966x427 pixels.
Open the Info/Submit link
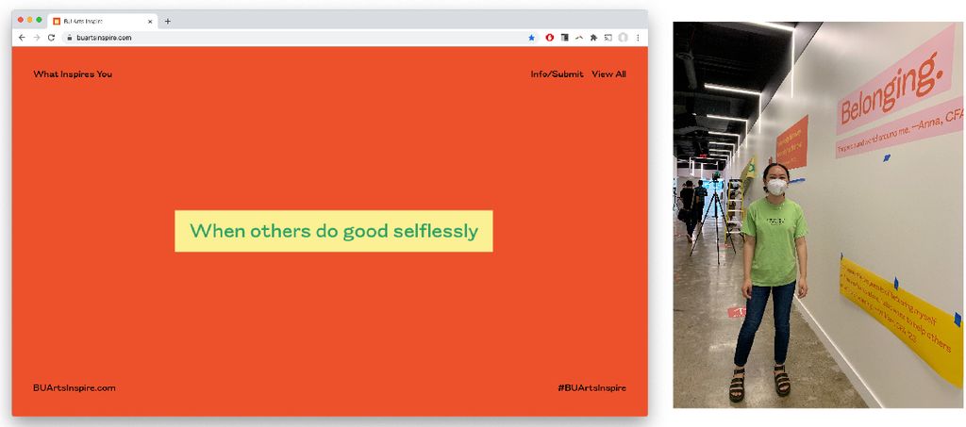(x=557, y=74)
